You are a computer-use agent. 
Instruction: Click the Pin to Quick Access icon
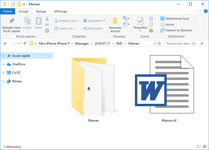12,21
